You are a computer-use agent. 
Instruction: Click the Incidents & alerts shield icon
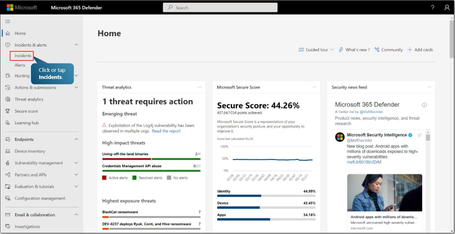pos(8,45)
